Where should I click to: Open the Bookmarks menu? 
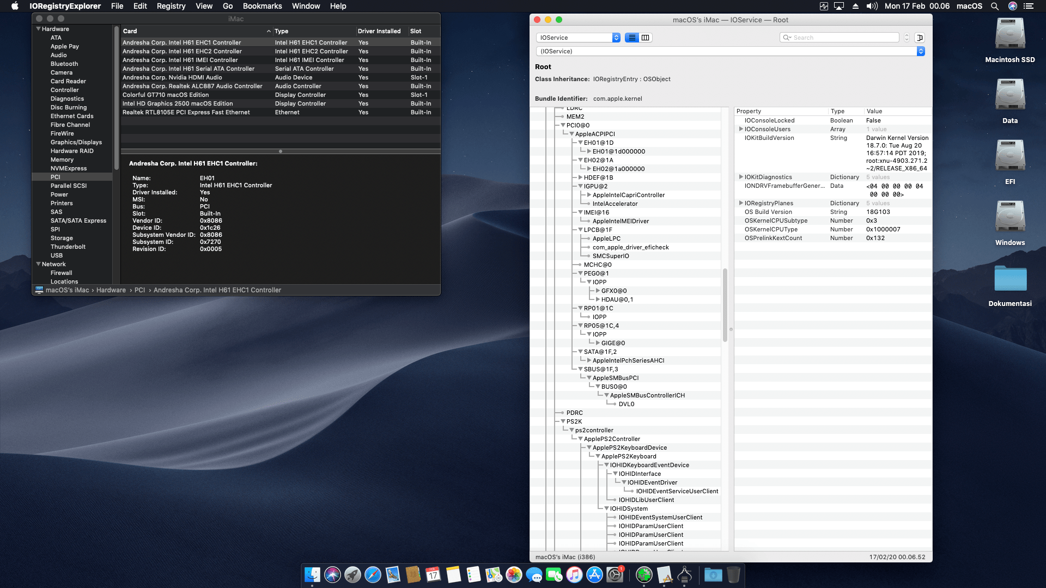[262, 6]
